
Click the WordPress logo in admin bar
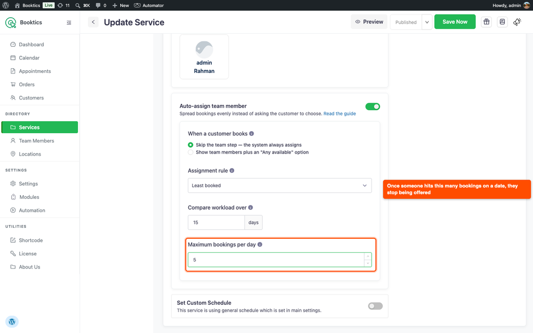coord(5,5)
